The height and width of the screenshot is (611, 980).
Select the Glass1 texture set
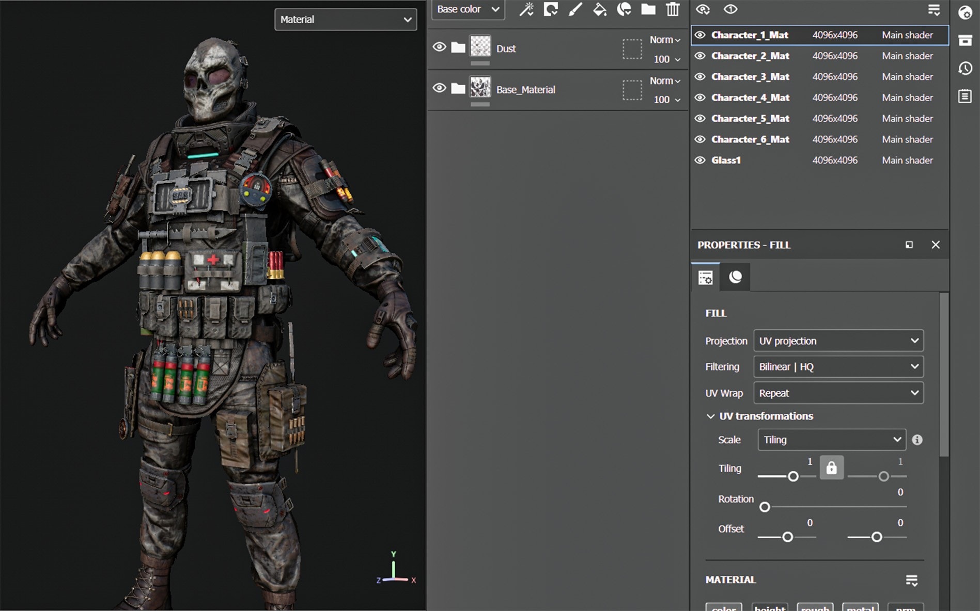726,160
